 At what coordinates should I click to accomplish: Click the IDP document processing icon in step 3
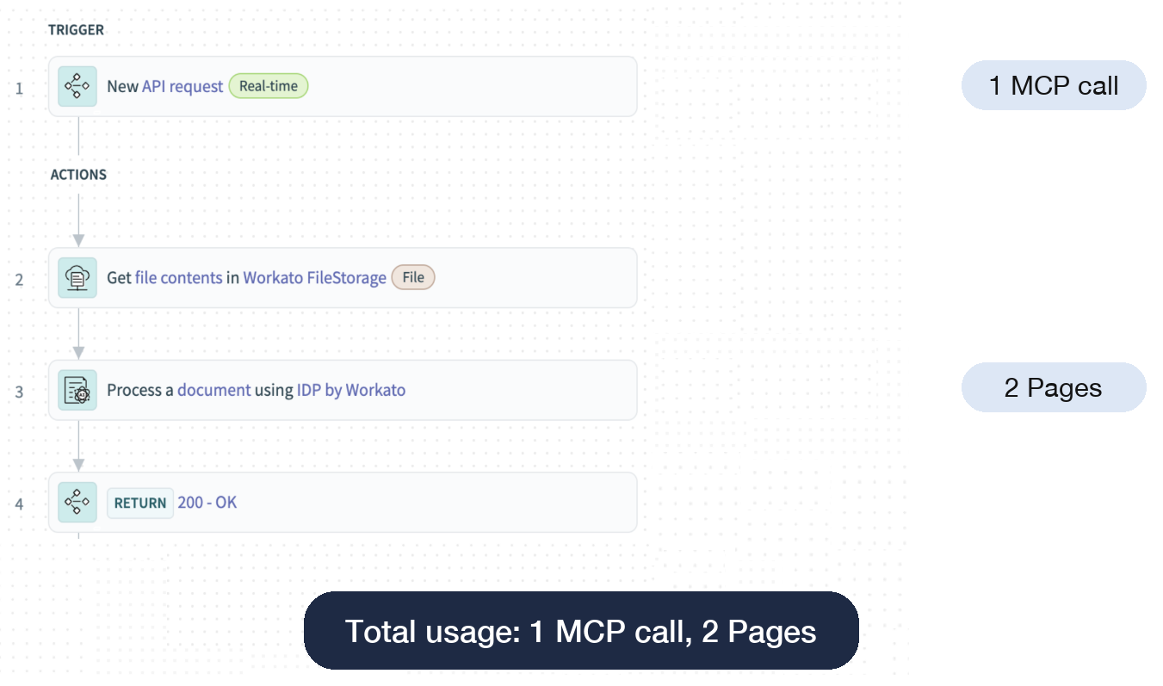77,390
